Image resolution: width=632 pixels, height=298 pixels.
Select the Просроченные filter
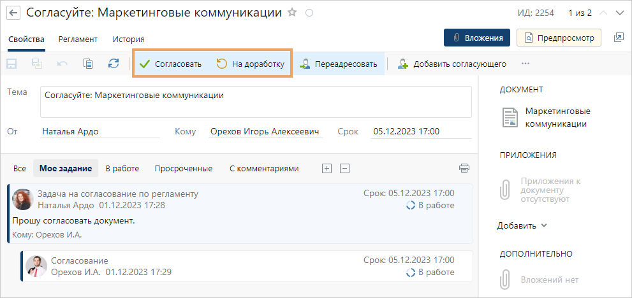pos(184,169)
